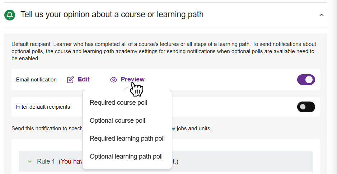The height and width of the screenshot is (174, 337).
Task: Click the Email notification label
Action: point(36,80)
